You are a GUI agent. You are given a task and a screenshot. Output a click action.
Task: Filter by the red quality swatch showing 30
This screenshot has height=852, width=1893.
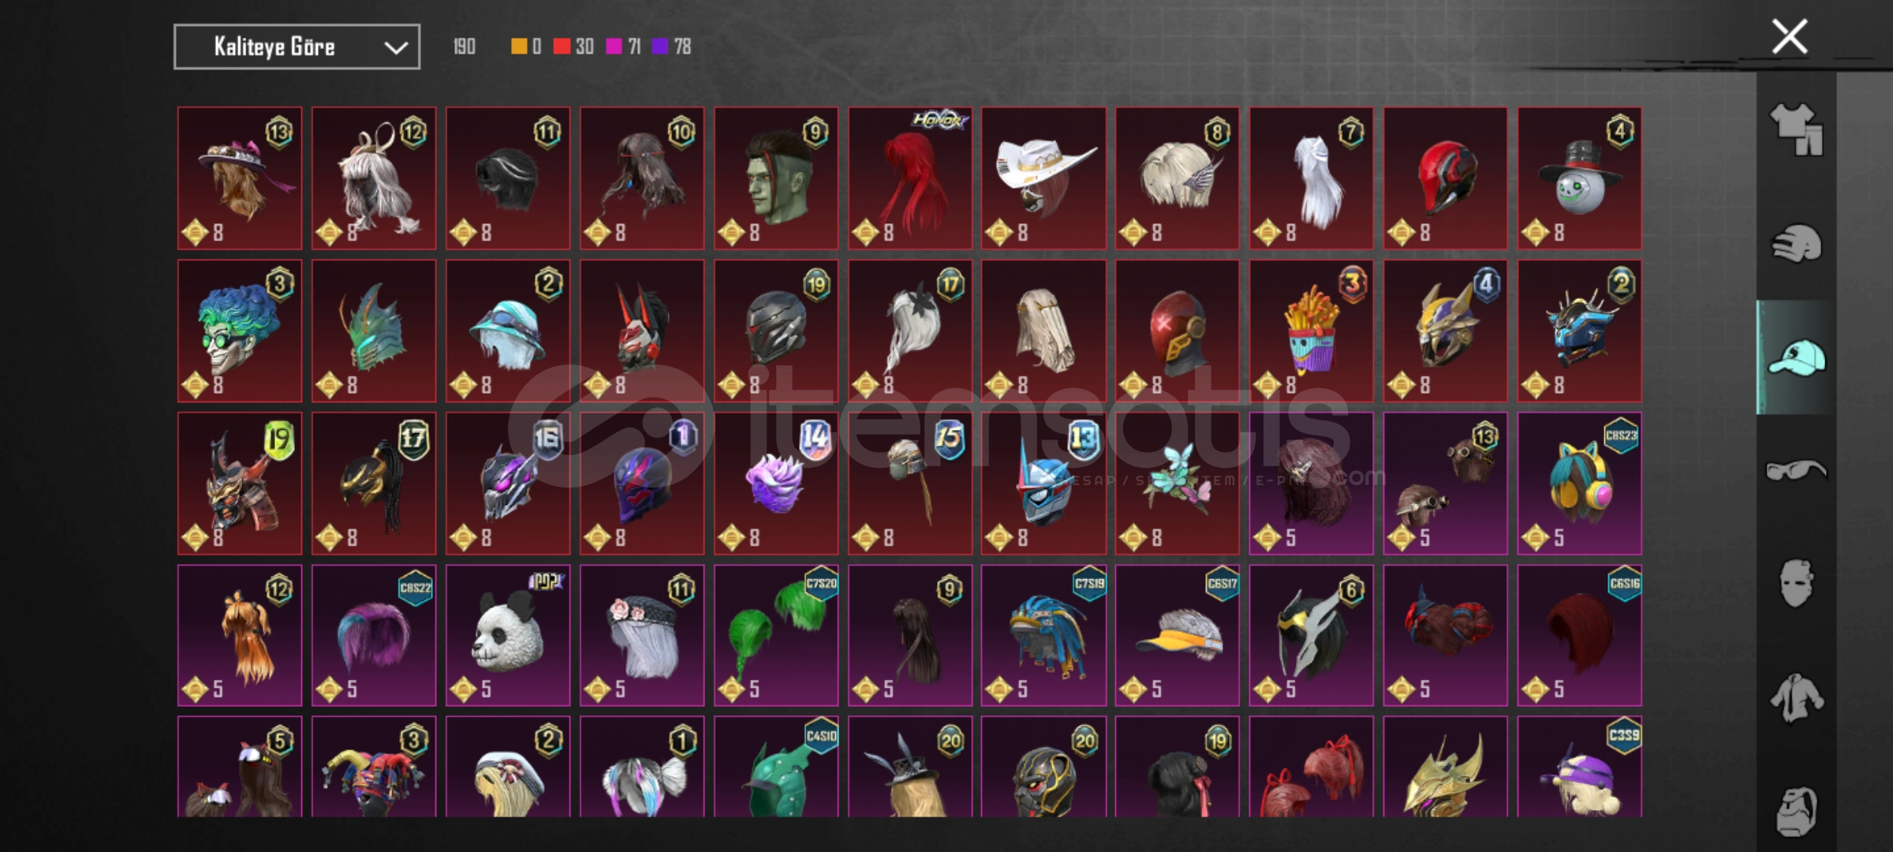(562, 47)
